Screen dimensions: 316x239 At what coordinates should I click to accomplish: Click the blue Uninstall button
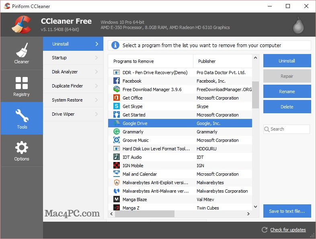287,60
